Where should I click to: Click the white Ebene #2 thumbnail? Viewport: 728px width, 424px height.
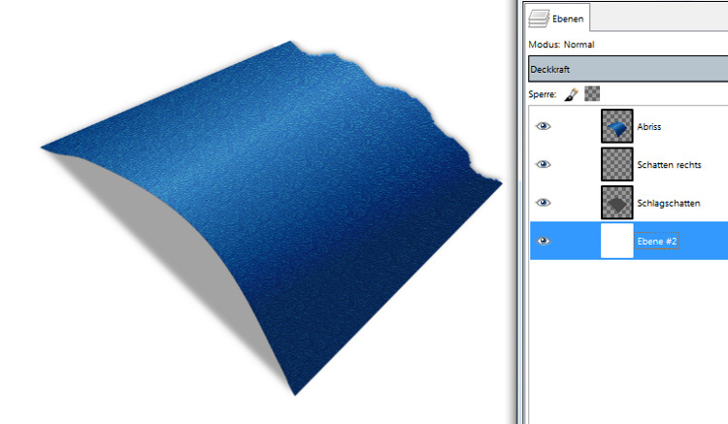pyautogui.click(x=616, y=241)
